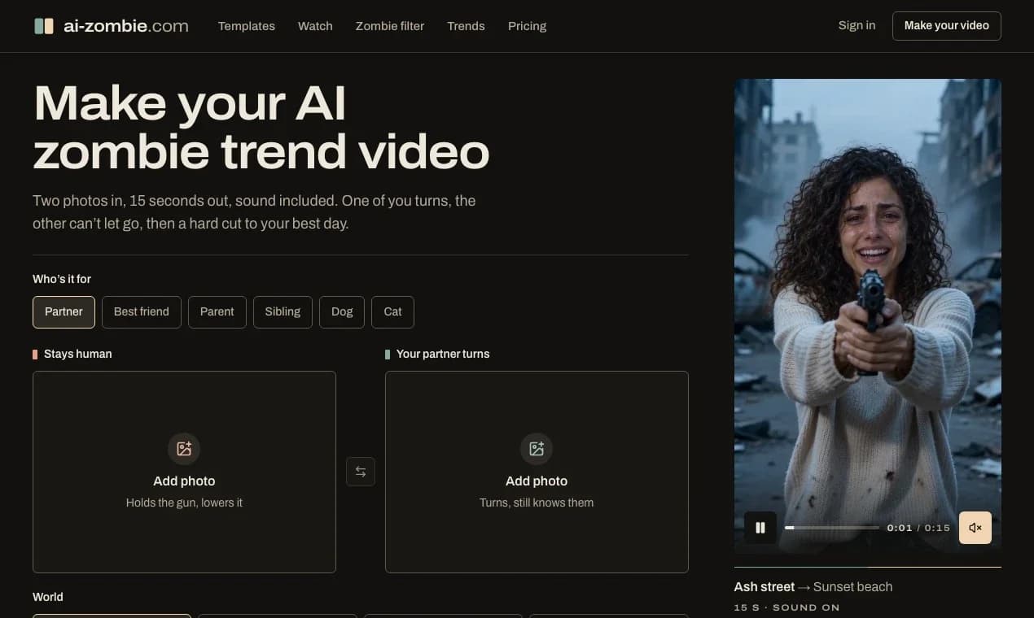Screen dimensions: 1034x618
Task: Select the Cat option
Action: [x=392, y=311]
